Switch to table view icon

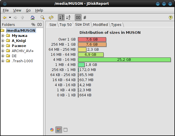click(65, 130)
